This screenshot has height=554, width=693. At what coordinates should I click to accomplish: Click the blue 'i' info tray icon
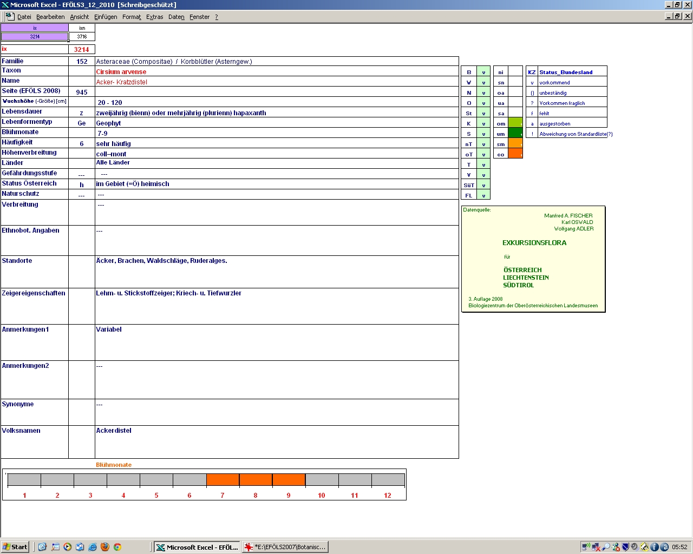pyautogui.click(x=654, y=547)
